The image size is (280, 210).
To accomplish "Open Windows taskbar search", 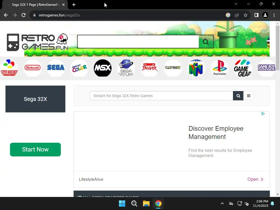I will pos(134,203).
